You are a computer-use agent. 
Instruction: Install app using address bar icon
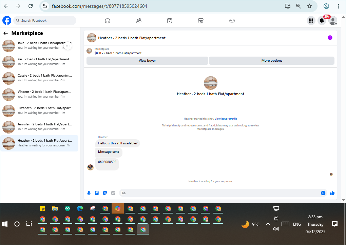coord(287,6)
